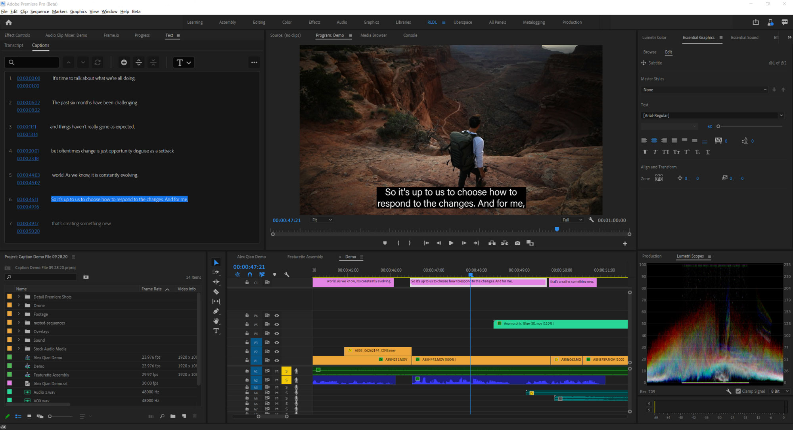Click the Play button in program monitor

coord(450,243)
